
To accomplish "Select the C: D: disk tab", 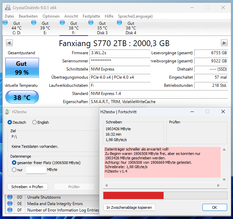I will (16, 28).
